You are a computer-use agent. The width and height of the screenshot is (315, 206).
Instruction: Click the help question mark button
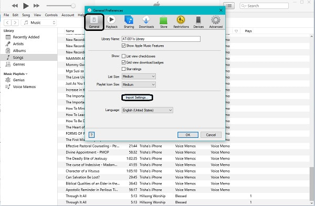coord(91,135)
